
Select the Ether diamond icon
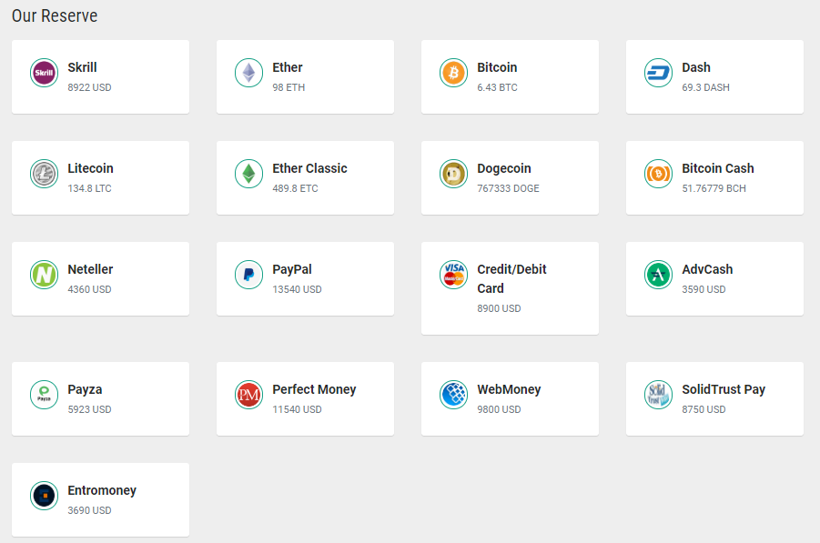pyautogui.click(x=248, y=73)
